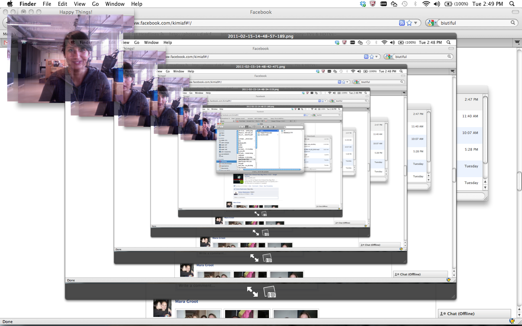Open Spotlight search in the top menu bar

pos(512,4)
